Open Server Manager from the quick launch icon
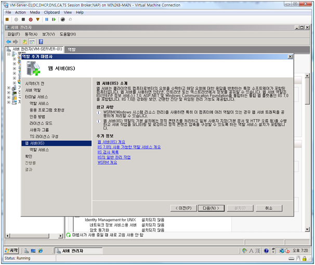315x265 pixels. pyautogui.click(x=27, y=251)
